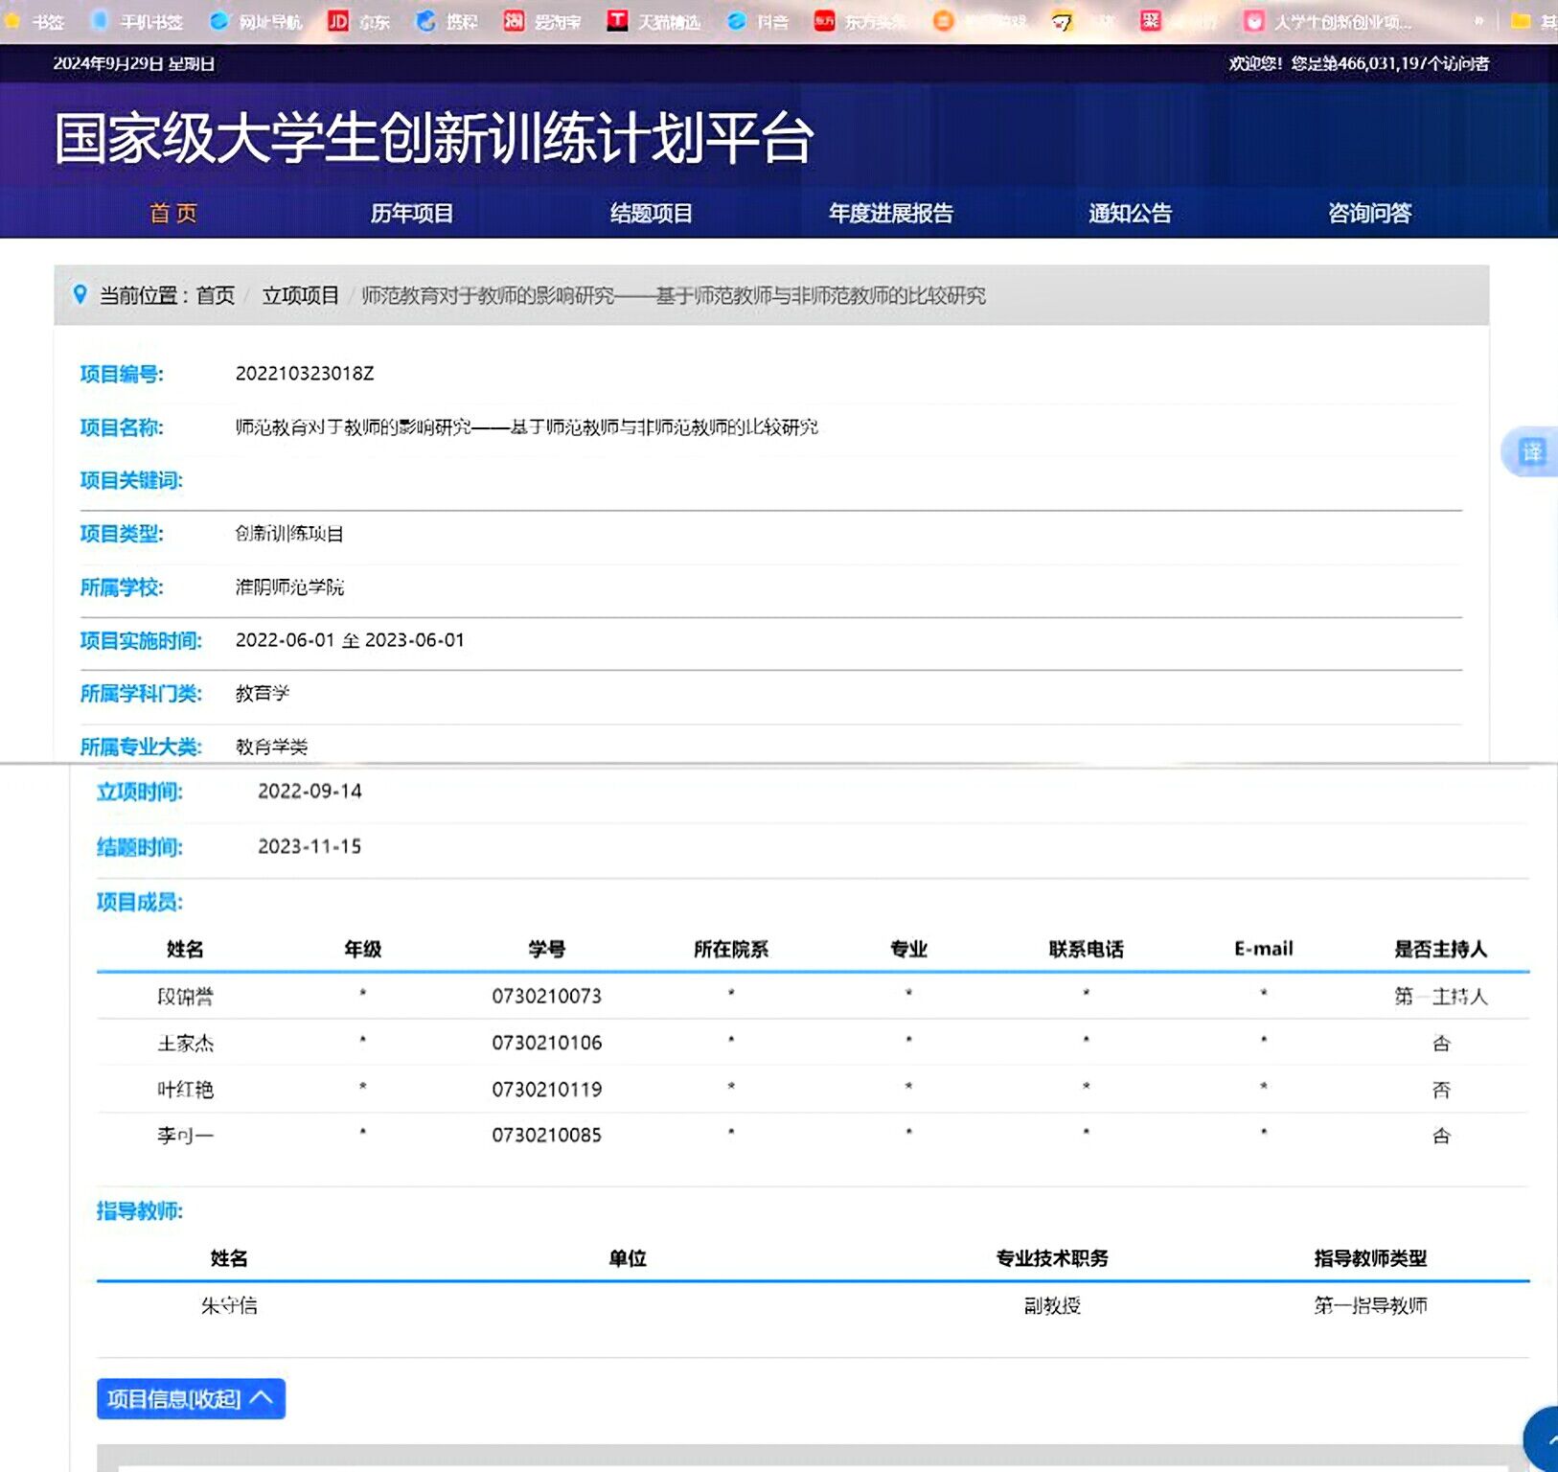Click the 抖音 bookmark icon
Screen dimensions: 1558x1472
[736, 21]
